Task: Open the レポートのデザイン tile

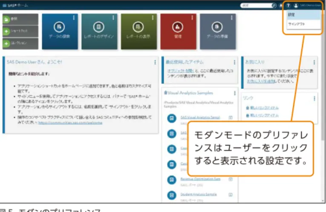Action: click(x=99, y=32)
